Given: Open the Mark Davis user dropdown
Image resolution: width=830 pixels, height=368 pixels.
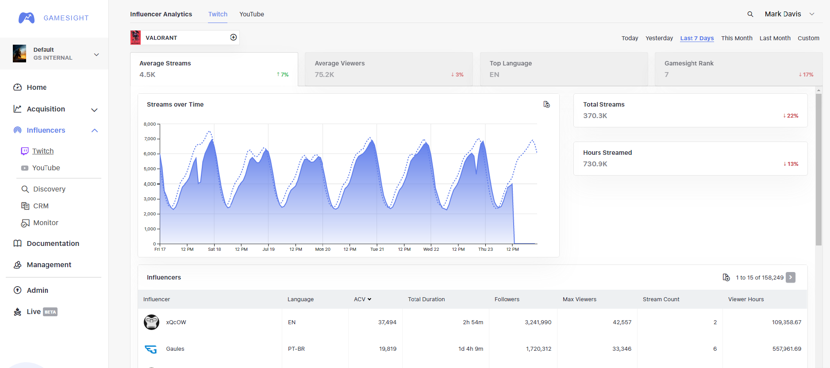Looking at the screenshot, I should (x=789, y=14).
